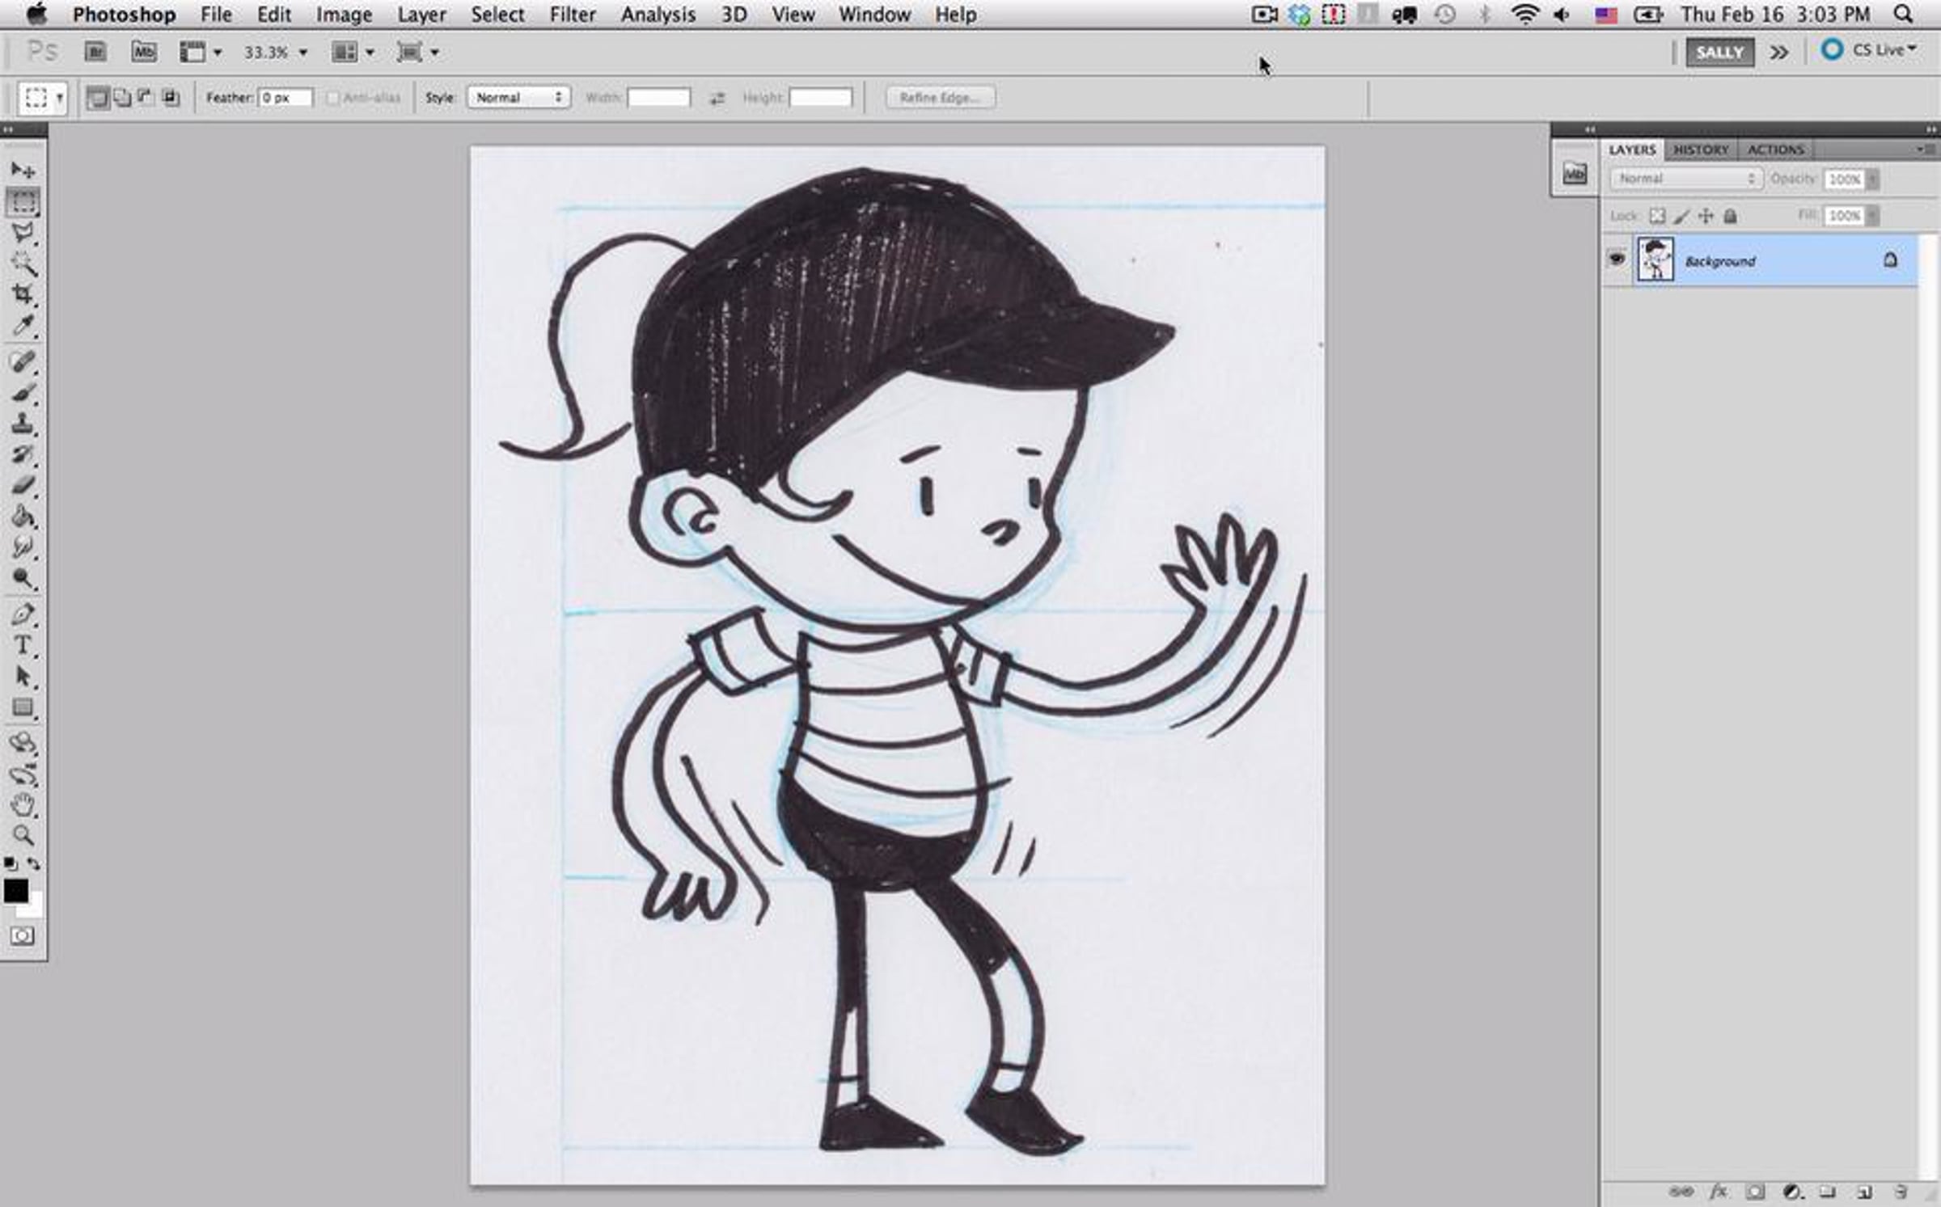1941x1207 pixels.
Task: Open the Style dropdown set to Normal
Action: (518, 98)
